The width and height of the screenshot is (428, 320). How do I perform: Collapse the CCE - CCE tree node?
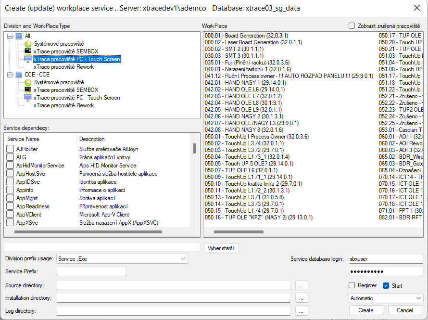pos(10,75)
